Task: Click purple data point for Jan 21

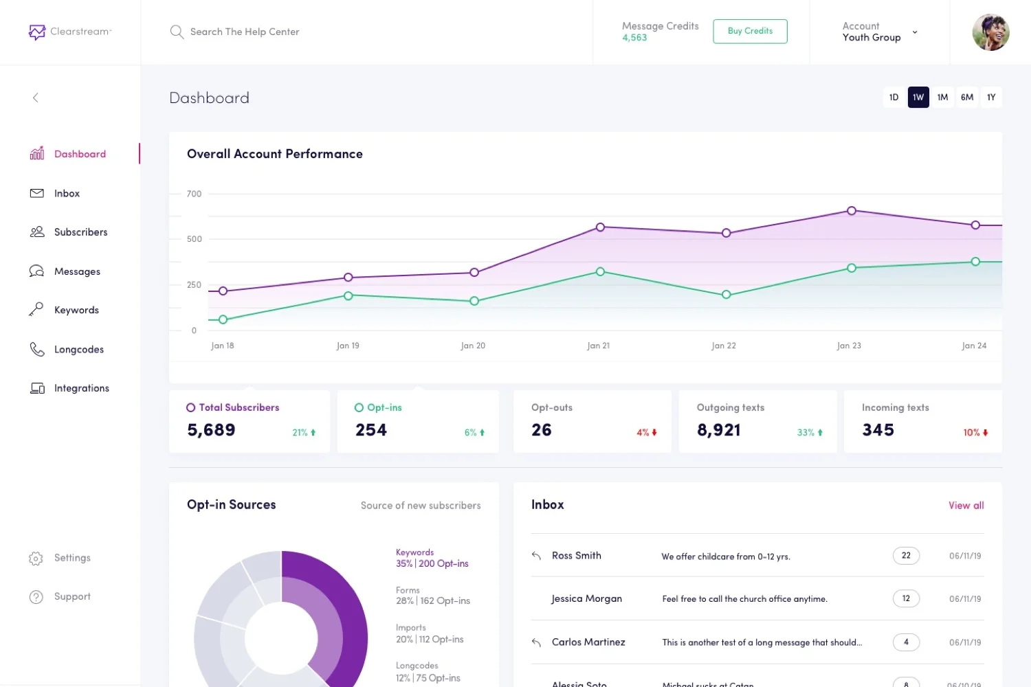Action: click(600, 227)
